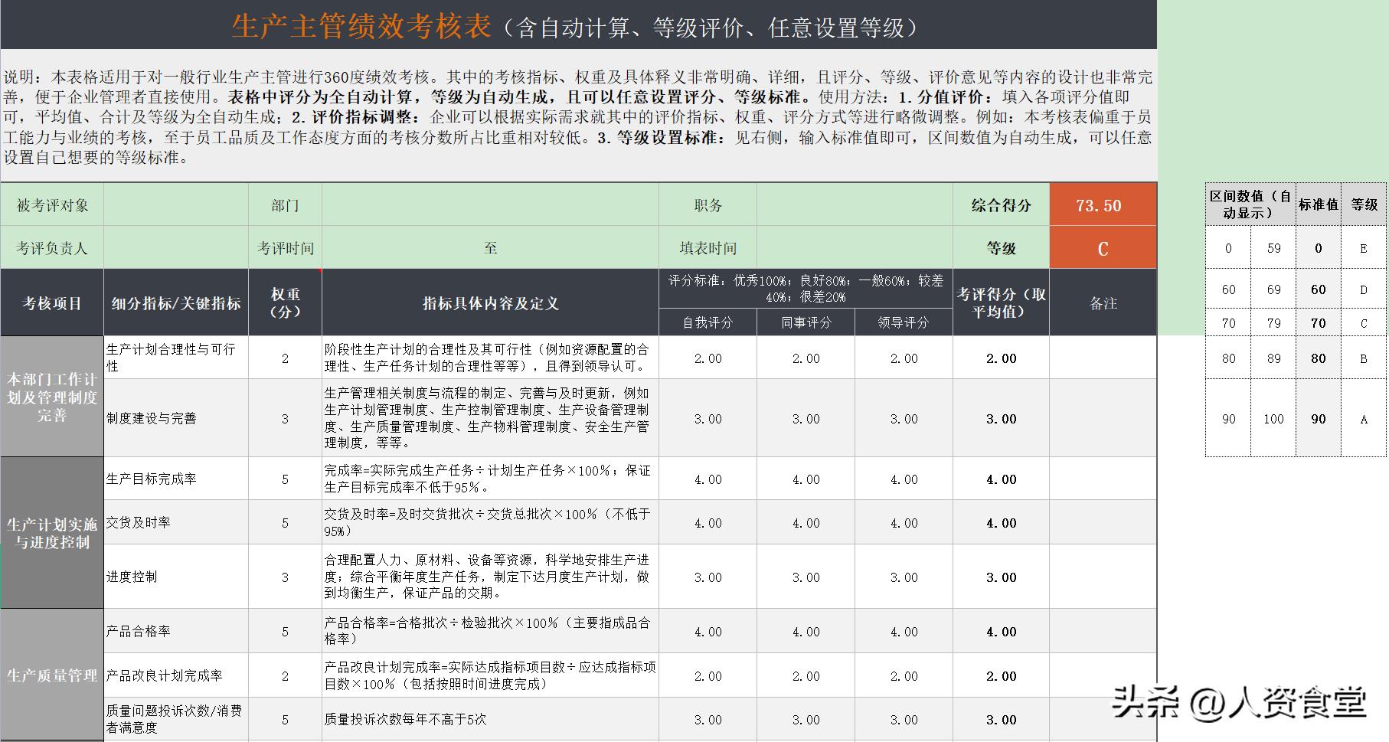Screen dimensions: 1389x742
Task: Select the 交货及时率 self-score cell showing 4.00
Action: 708,522
